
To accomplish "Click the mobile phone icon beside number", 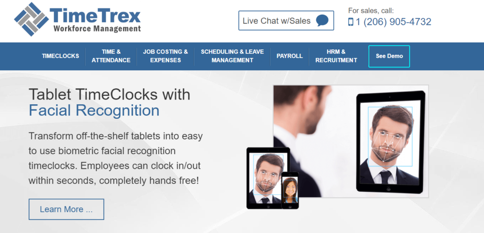I will click(351, 22).
